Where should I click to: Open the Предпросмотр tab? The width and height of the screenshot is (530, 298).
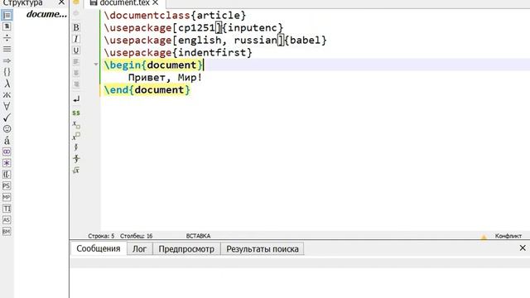point(186,249)
